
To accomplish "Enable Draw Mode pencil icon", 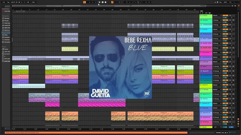I will 215,2.
